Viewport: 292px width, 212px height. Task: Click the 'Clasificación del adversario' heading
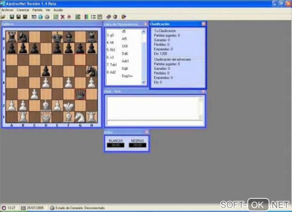[172, 59]
